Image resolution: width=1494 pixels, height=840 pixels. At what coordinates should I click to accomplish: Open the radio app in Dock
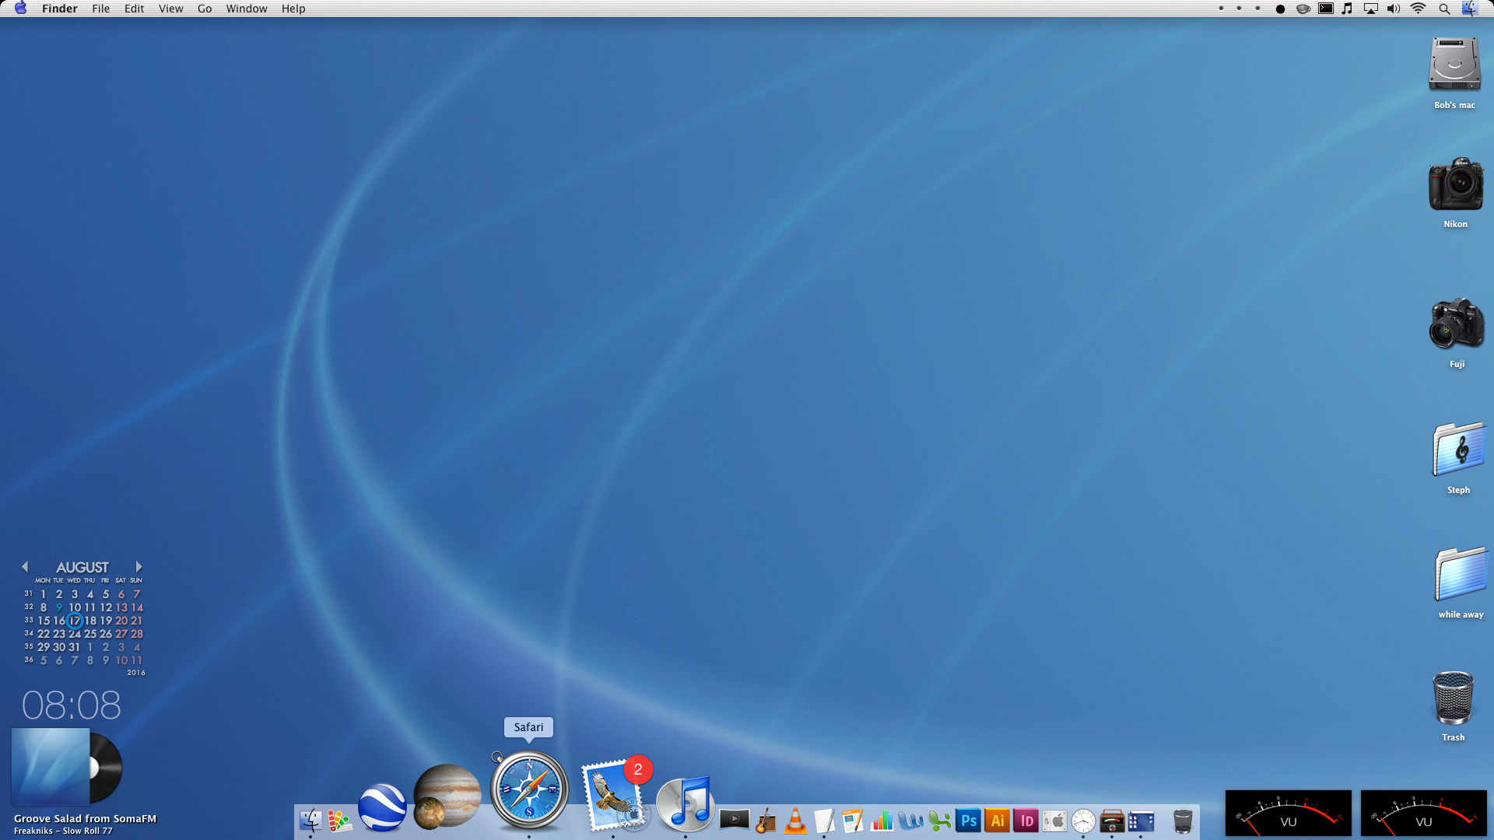pyautogui.click(x=1112, y=821)
